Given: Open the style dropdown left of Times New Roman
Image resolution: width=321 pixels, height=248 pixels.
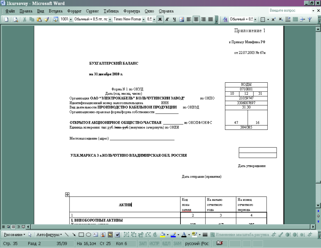Looking at the screenshot, I should coord(110,19).
